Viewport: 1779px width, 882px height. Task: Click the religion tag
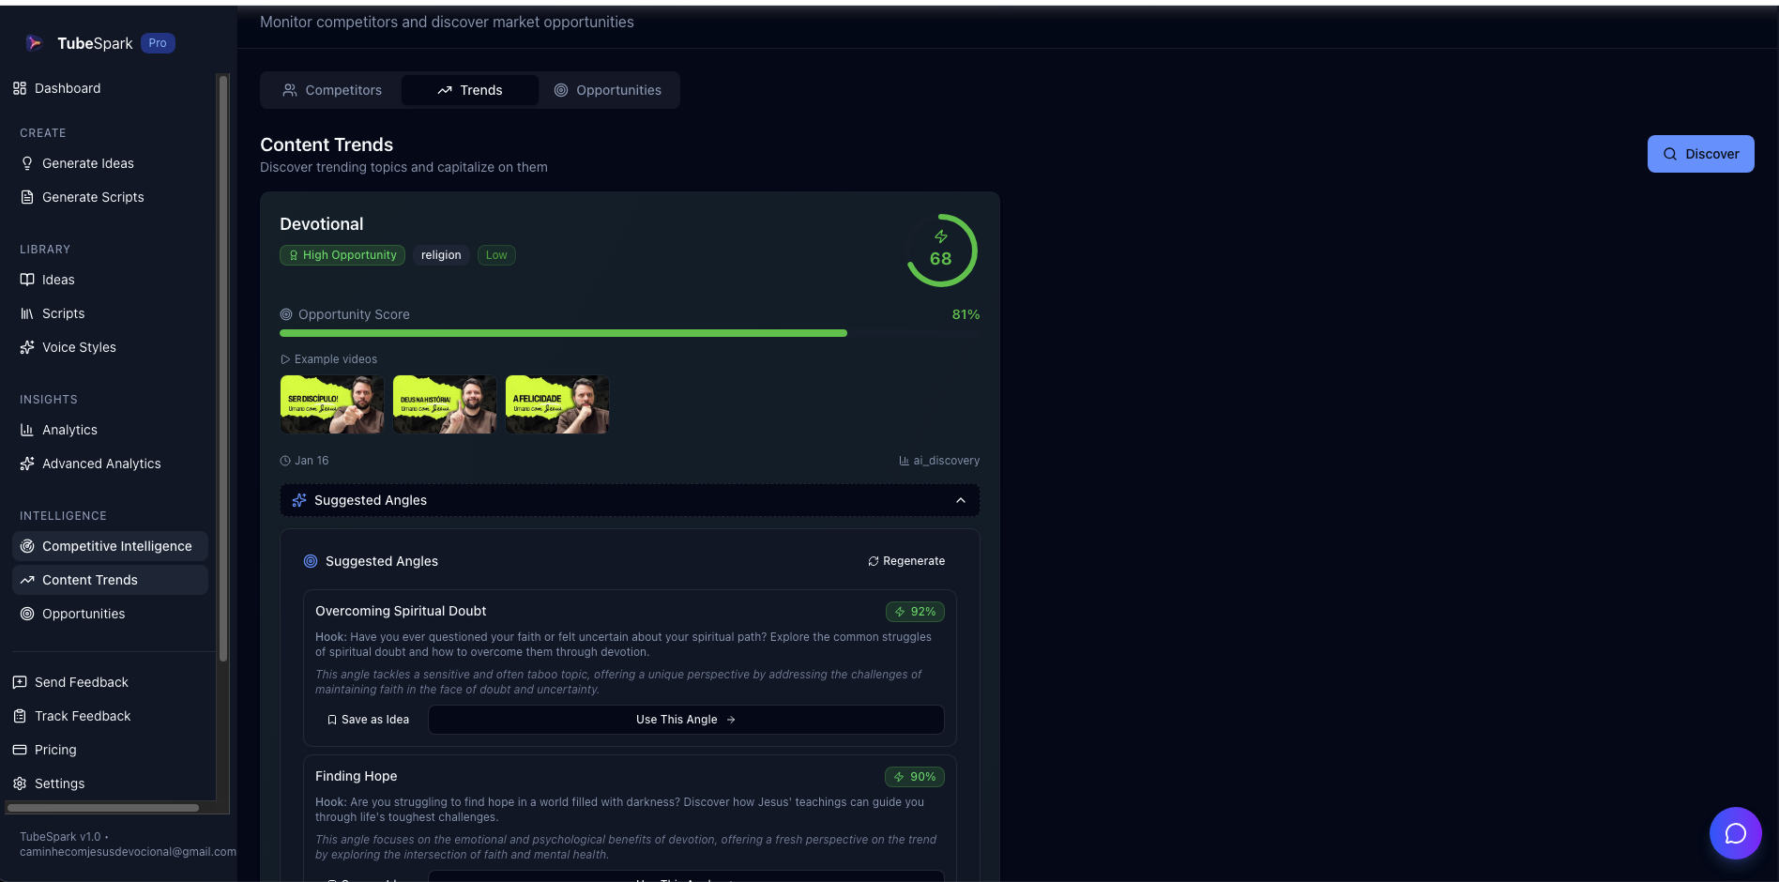point(441,255)
